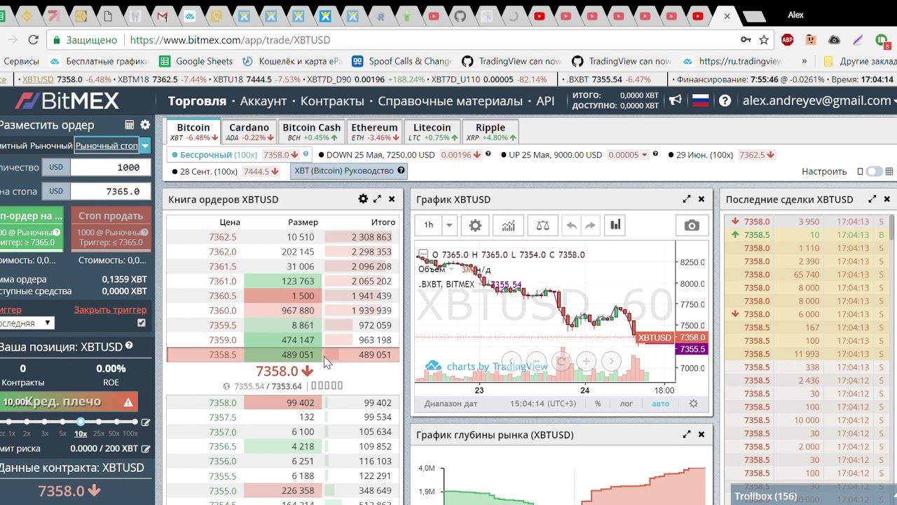This screenshot has width=897, height=505.
Task: Switch to Cardano tab
Action: tap(249, 132)
